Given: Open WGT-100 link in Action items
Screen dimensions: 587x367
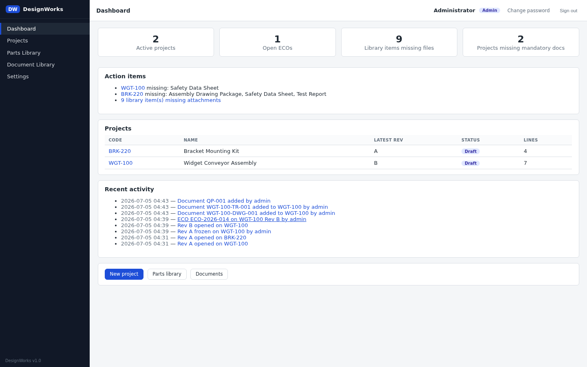Looking at the screenshot, I should click(x=133, y=88).
